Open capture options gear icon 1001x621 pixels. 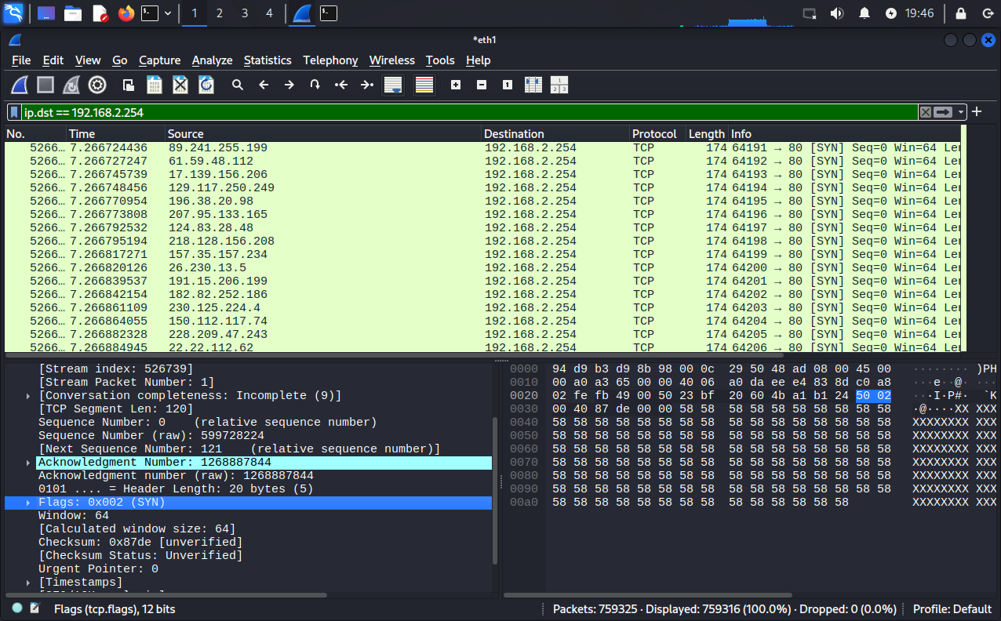(x=97, y=85)
